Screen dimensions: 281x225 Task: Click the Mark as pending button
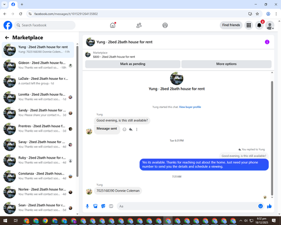coord(133,64)
